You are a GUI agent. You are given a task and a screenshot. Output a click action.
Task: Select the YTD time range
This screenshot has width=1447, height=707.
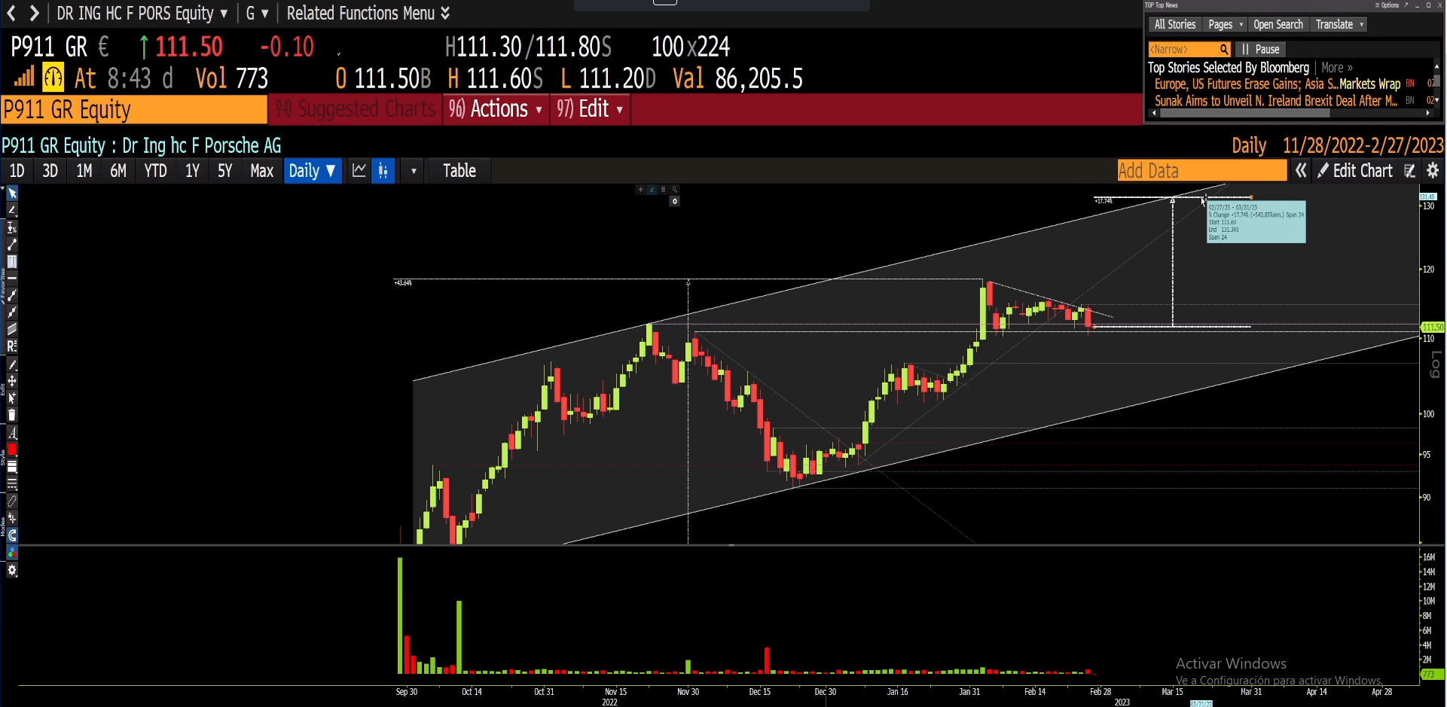point(155,171)
